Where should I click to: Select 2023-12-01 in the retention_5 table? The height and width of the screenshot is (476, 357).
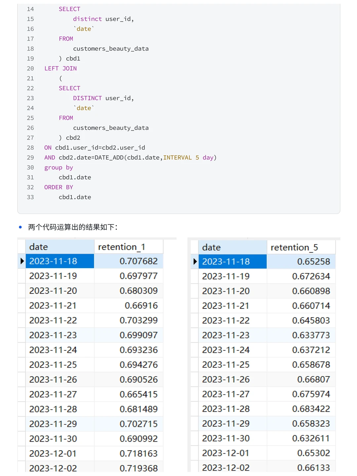(232, 453)
